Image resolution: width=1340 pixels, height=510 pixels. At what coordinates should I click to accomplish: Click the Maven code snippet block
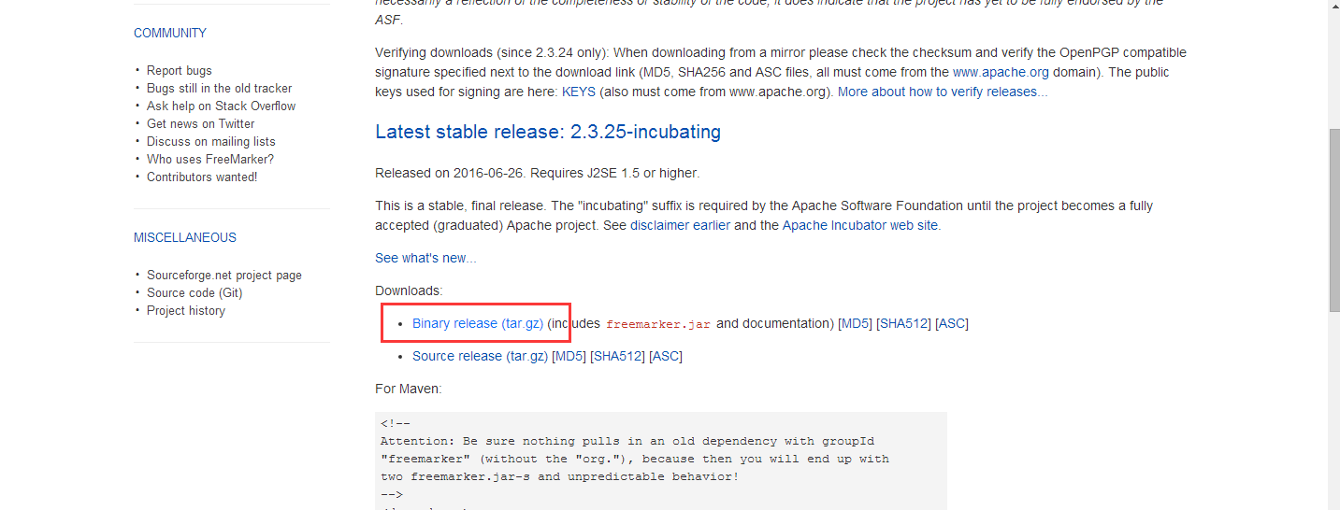click(661, 461)
